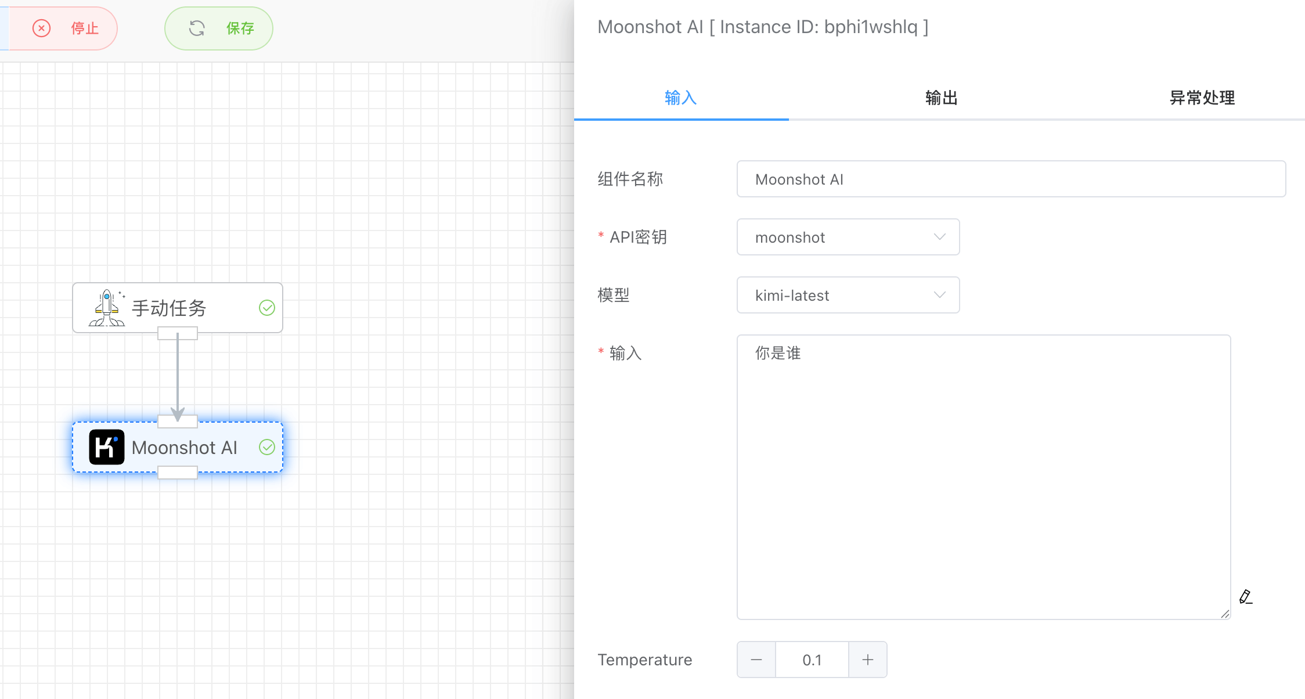Select the Moonshot AI node label
Image resolution: width=1305 pixels, height=699 pixels.
click(185, 448)
